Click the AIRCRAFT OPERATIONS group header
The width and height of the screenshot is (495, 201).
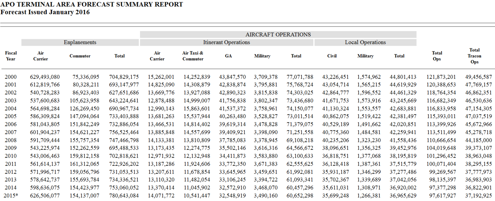(278, 35)
